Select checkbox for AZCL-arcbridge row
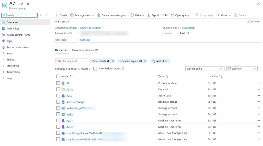 point(58,102)
